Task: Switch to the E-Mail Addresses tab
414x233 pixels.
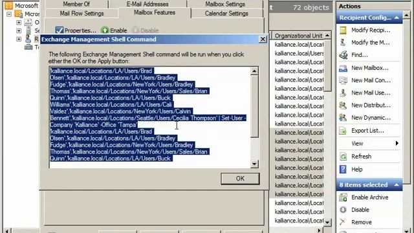Action: [147, 4]
